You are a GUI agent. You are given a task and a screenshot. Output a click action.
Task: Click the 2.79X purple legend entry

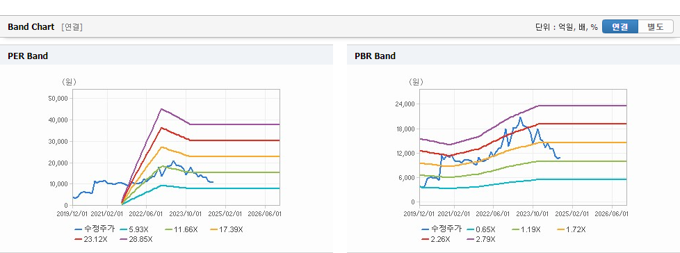481,238
